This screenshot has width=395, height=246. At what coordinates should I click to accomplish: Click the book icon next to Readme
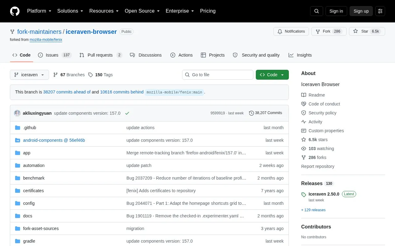pos(304,95)
